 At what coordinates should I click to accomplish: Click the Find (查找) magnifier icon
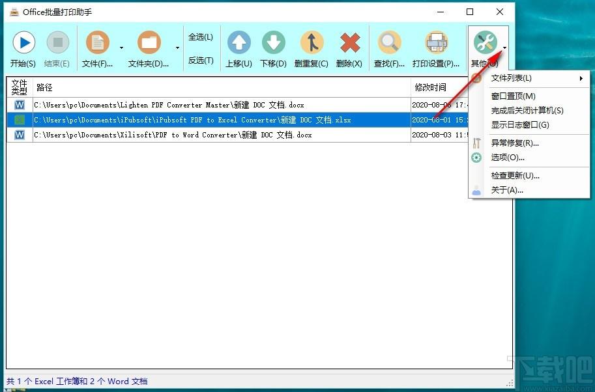(x=389, y=42)
